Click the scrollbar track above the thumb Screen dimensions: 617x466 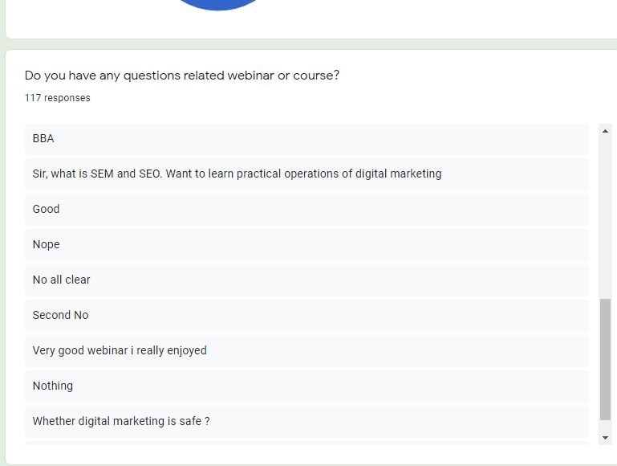coord(605,218)
